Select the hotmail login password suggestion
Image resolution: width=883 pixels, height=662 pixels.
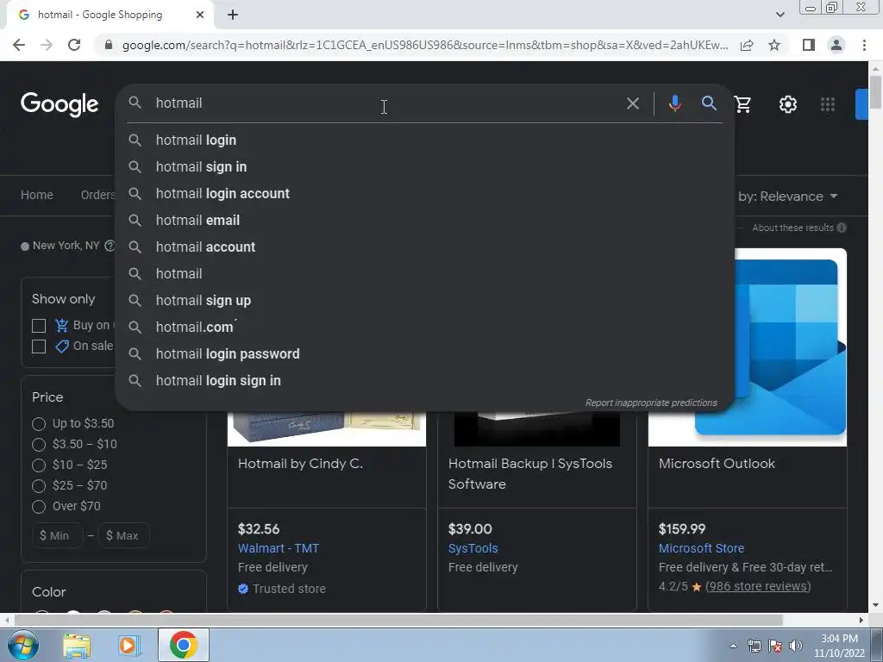pyautogui.click(x=424, y=354)
